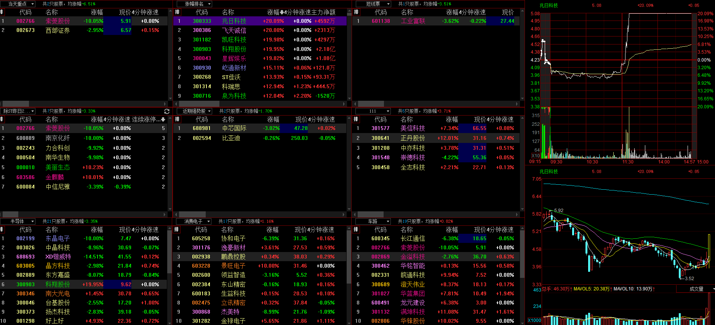This screenshot has width=715, height=325.
Task: Select 西部证券 in 当天重点 panel
Action: [x=84, y=30]
